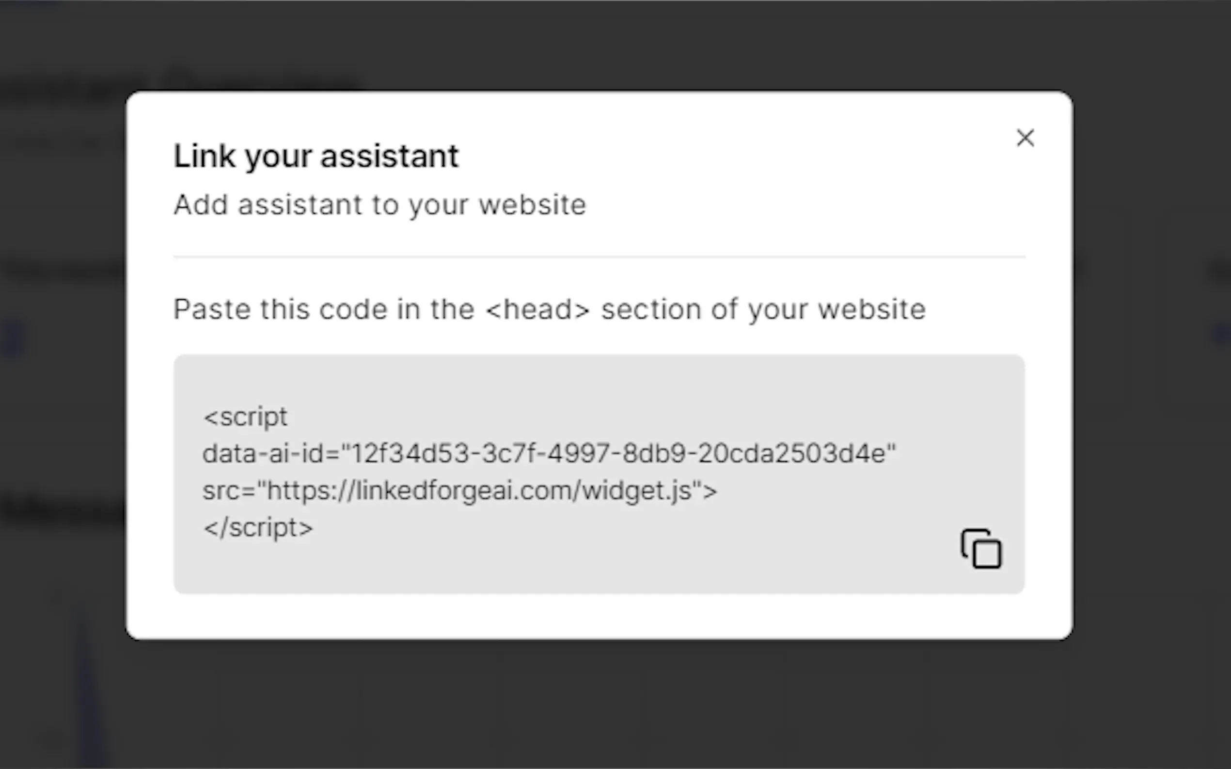Copy the embed code with the copy icon
The height and width of the screenshot is (769, 1231).
point(980,549)
